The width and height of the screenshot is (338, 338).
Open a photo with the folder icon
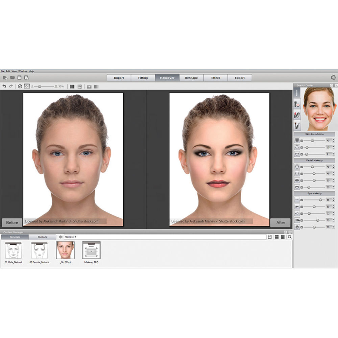(12, 77)
